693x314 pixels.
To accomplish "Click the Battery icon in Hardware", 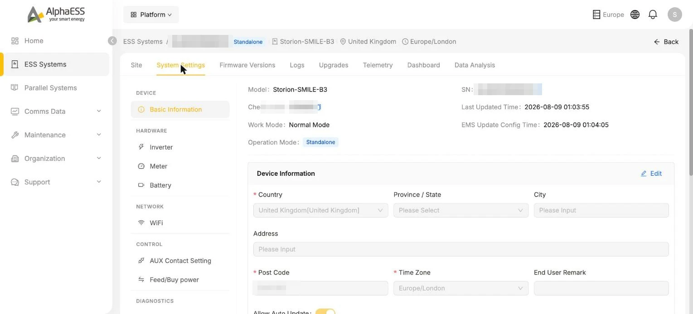I will pos(141,185).
